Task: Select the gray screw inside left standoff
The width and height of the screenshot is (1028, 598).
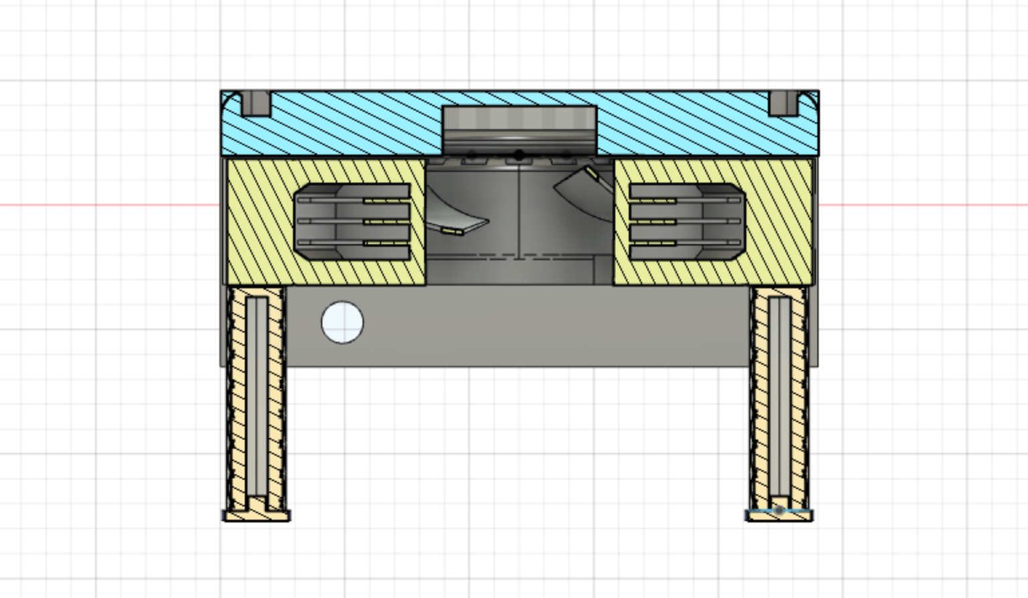Action: 258,398
